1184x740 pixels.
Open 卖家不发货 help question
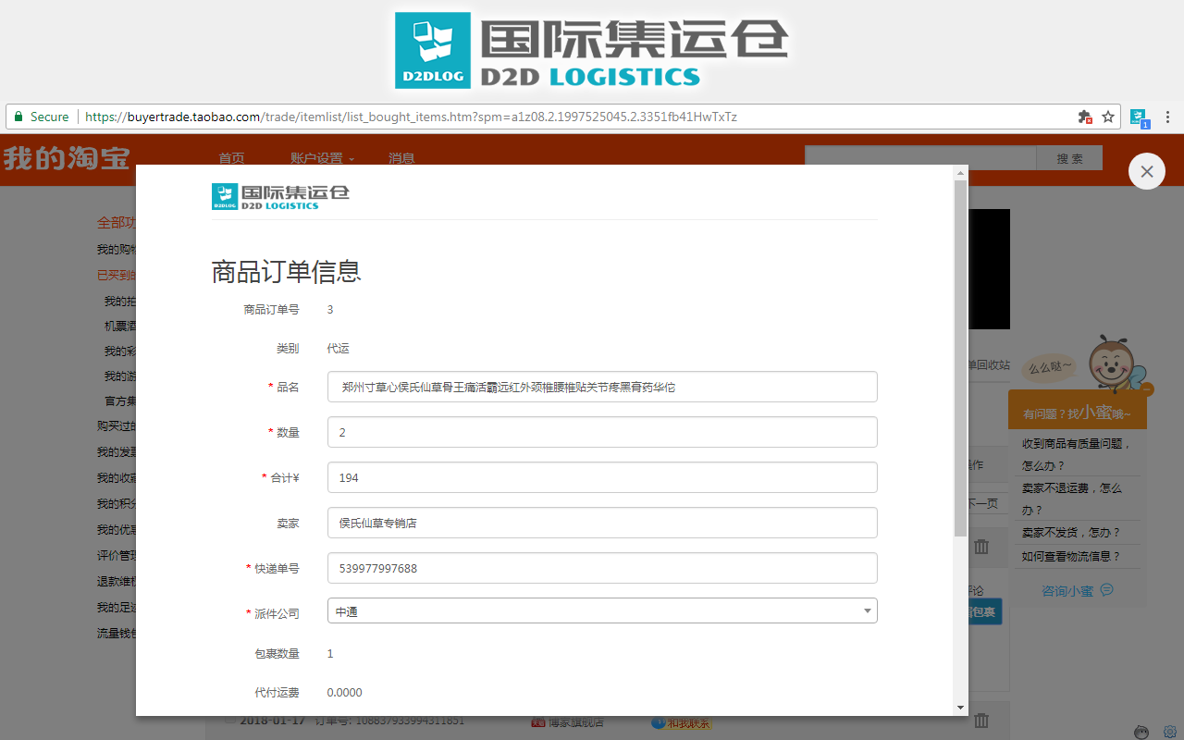(1071, 532)
